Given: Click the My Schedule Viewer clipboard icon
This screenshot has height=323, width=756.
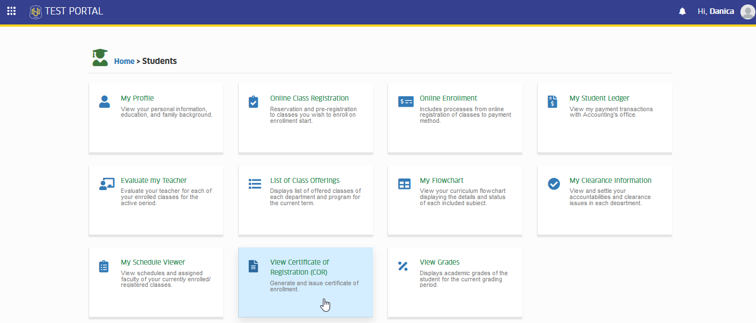Looking at the screenshot, I should tap(104, 266).
